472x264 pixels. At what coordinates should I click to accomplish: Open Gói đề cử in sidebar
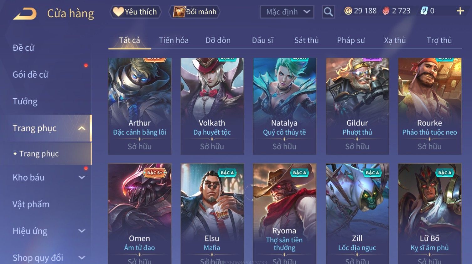30,75
